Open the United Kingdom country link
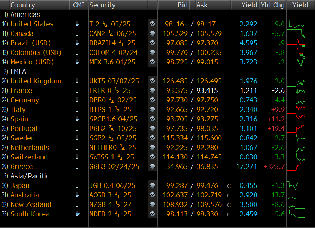This screenshot has width=315, height=228. tap(36, 81)
